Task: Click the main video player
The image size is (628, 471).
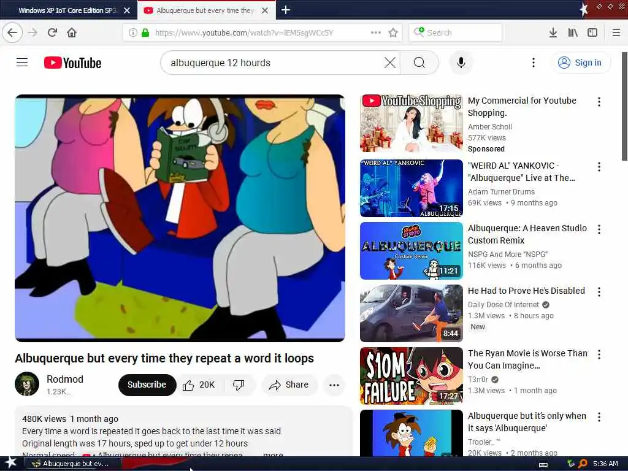Action: pyautogui.click(x=180, y=218)
